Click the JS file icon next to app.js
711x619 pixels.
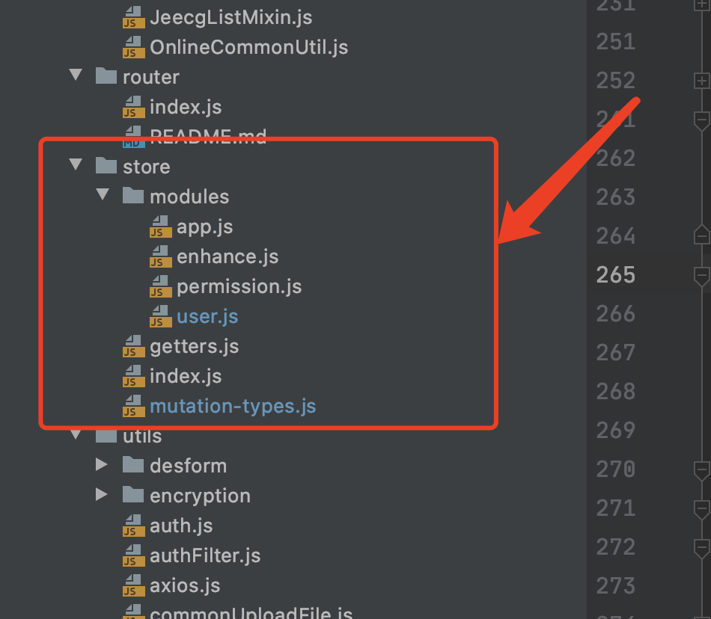pos(159,226)
